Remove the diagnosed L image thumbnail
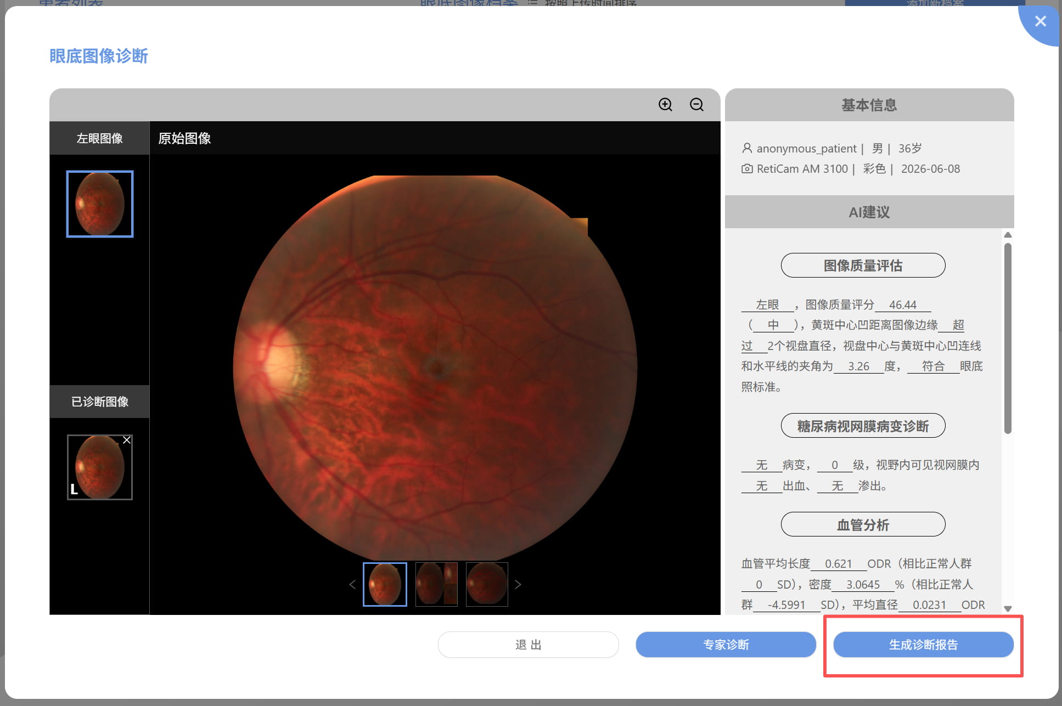Viewport: 1062px width, 706px height. (x=127, y=440)
